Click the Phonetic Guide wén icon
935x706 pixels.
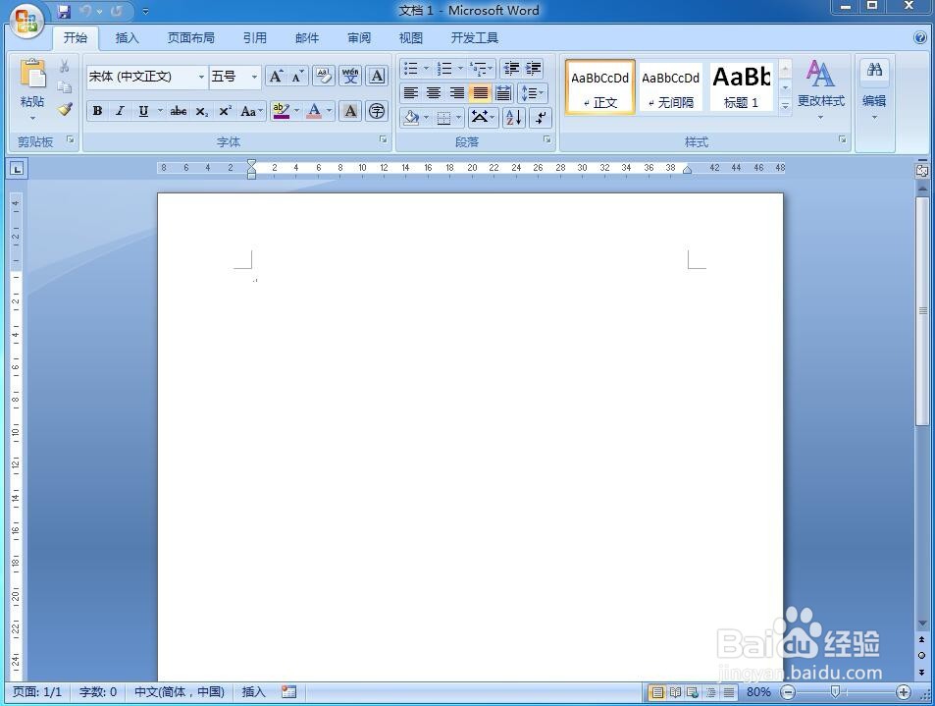[x=350, y=77]
